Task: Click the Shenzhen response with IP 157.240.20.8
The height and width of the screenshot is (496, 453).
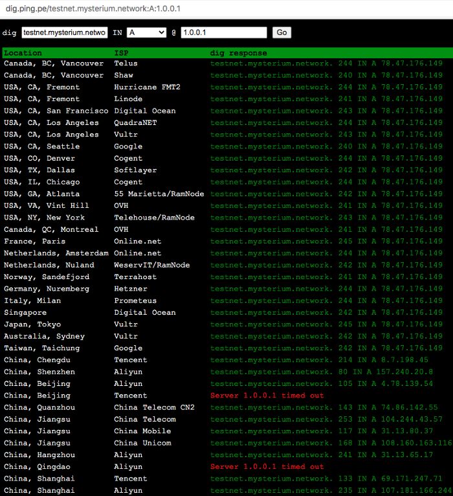Action: [322, 372]
